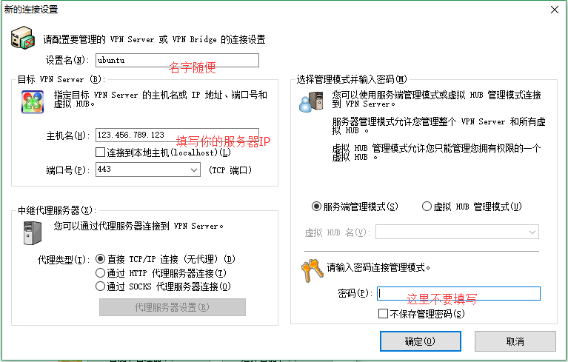Close the new connection settings dialog
The height and width of the screenshot is (362, 568).
(x=553, y=9)
